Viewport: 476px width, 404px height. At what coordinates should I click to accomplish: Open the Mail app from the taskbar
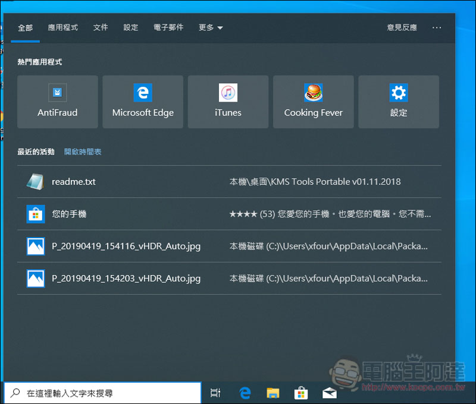coord(330,393)
